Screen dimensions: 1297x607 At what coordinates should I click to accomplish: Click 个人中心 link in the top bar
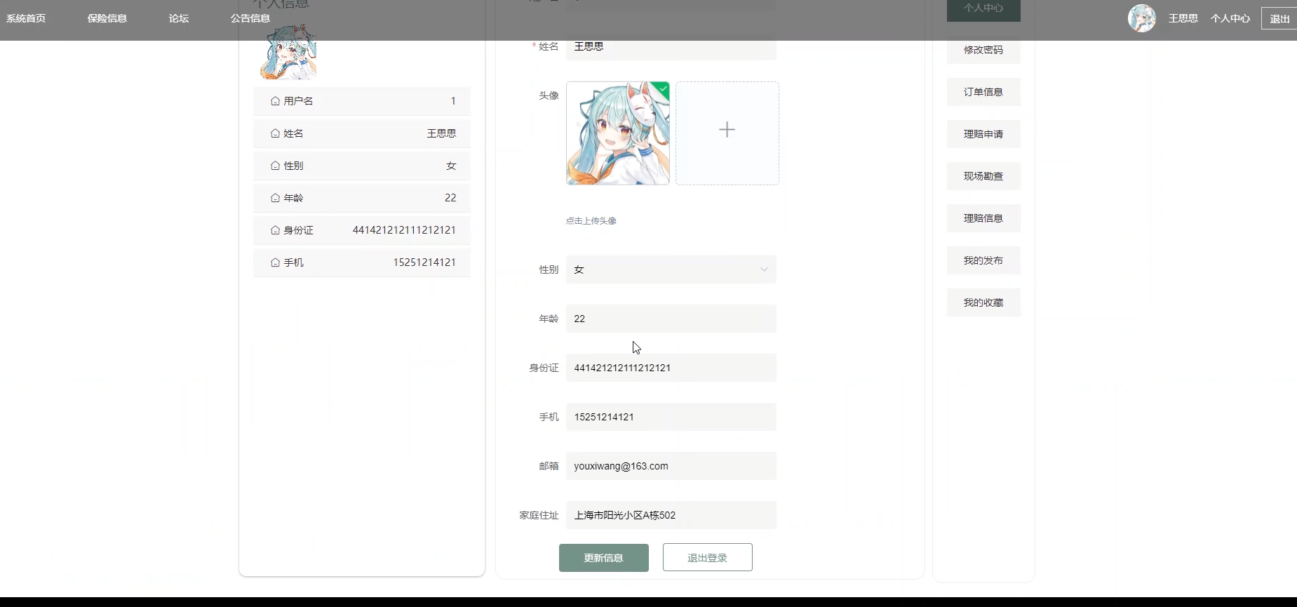pyautogui.click(x=1230, y=18)
